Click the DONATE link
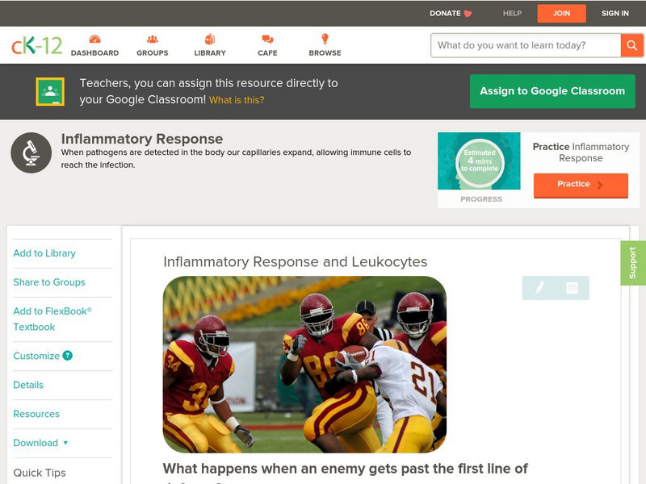The width and height of the screenshot is (646, 484). (445, 13)
